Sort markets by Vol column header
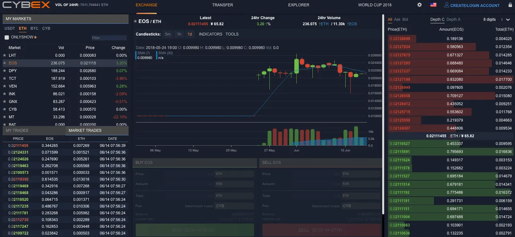 [x=61, y=47]
